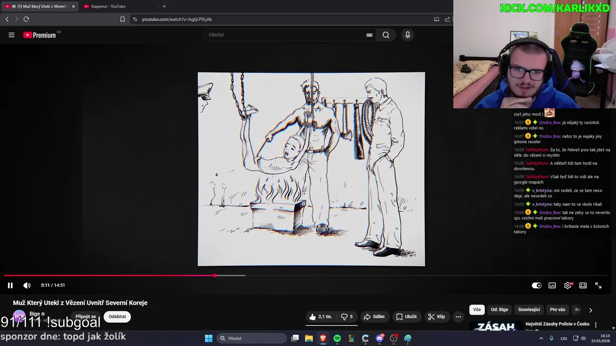This screenshot has height=346, width=616.
Task: Create a clip with Klip button
Action: (436, 317)
